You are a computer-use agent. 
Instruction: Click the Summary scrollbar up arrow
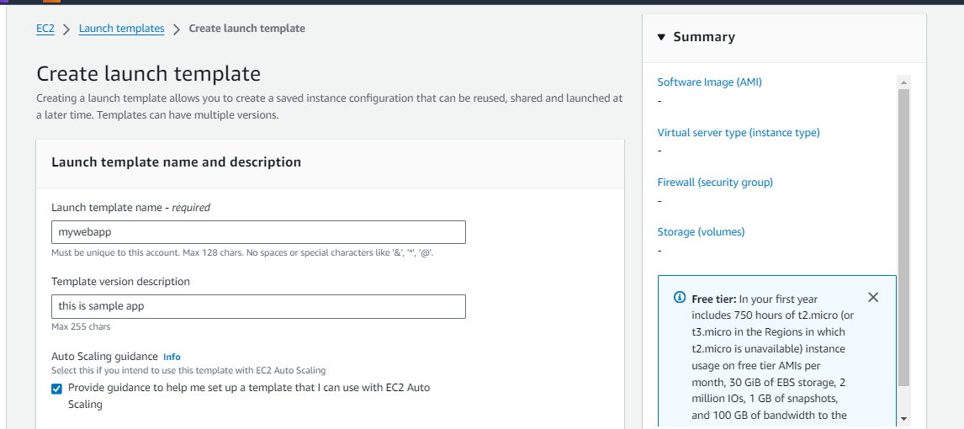point(903,82)
